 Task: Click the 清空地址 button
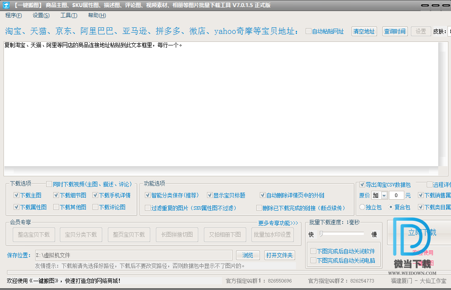point(364,31)
